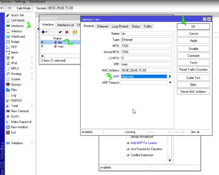Open the Bridge menu icon
This screenshot has width=219, height=175.
coord(8,42)
